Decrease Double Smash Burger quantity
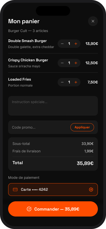The image size is (106, 229). pos(62,44)
